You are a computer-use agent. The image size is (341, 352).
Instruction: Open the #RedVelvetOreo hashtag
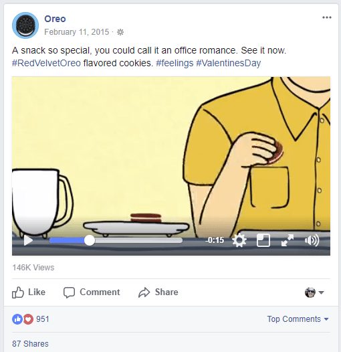46,63
